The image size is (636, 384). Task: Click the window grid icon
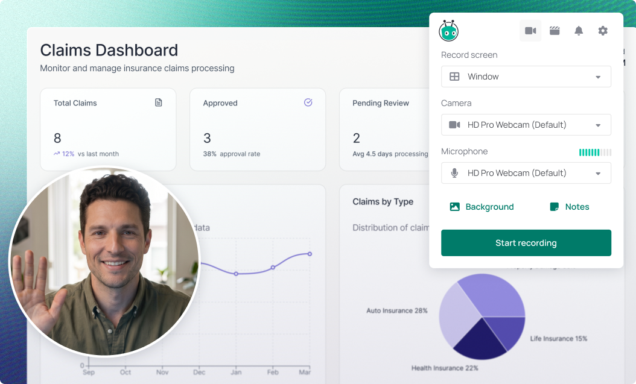point(455,77)
